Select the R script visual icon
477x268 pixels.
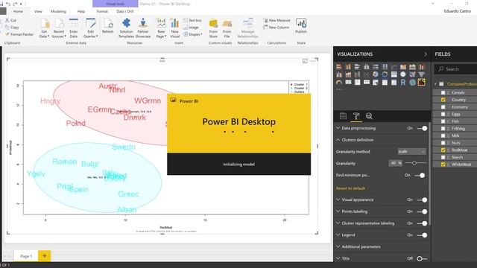pyautogui.click(x=403, y=83)
